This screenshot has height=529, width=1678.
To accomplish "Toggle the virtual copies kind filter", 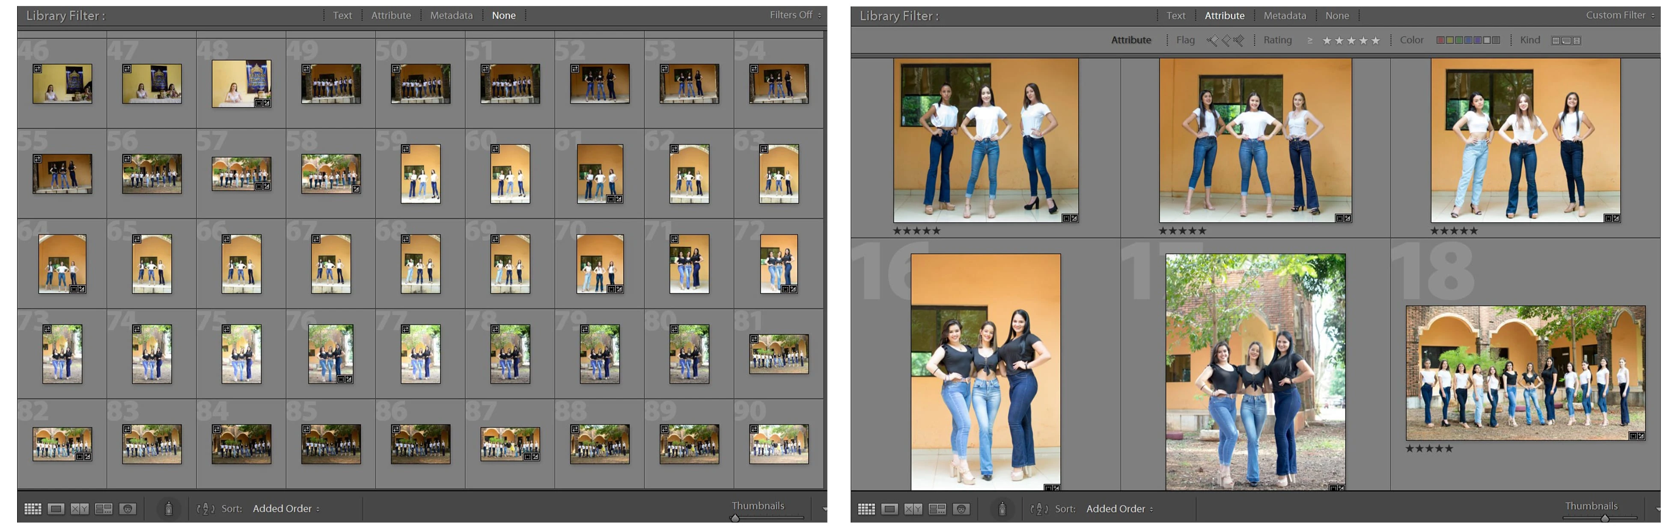I will [1566, 40].
